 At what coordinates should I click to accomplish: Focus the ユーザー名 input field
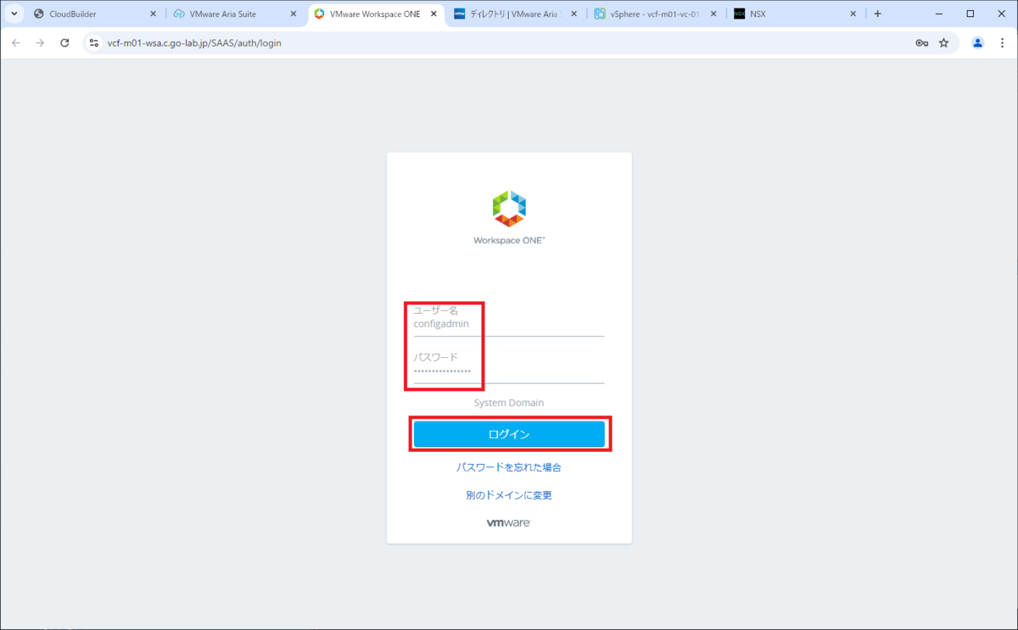point(509,325)
